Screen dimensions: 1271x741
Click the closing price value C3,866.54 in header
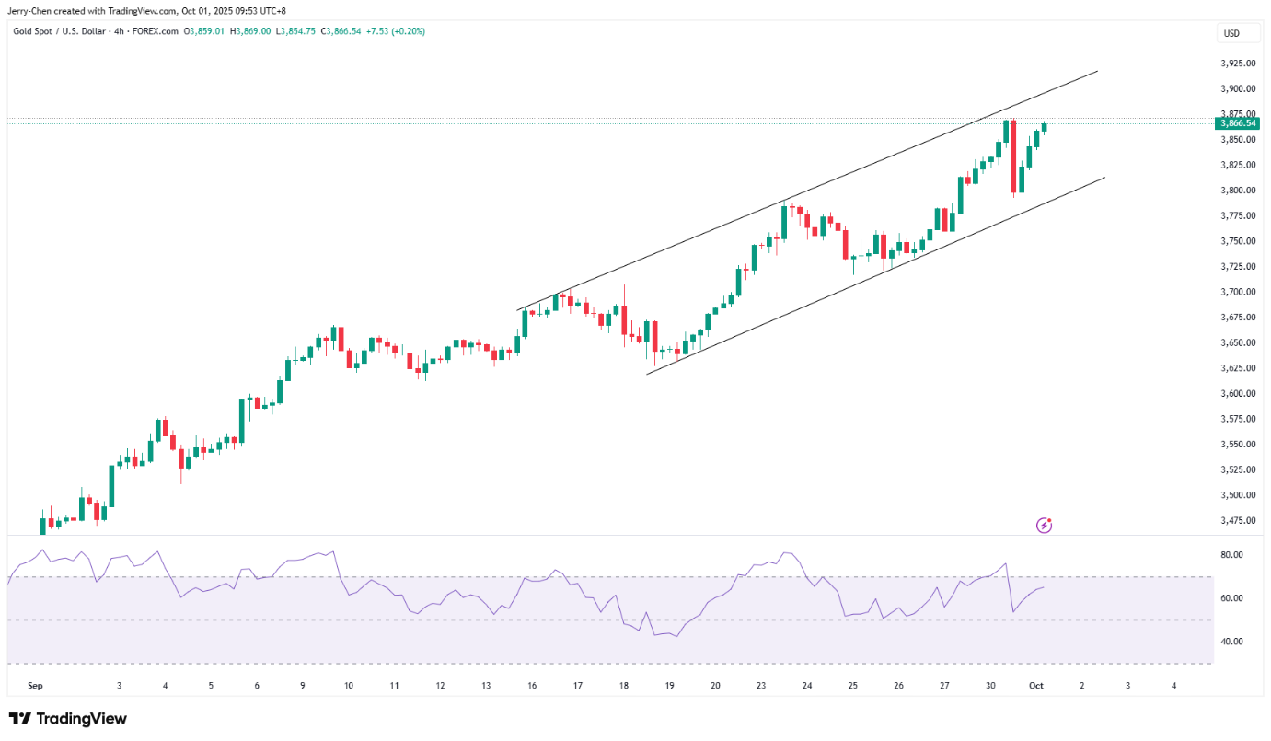(x=341, y=31)
